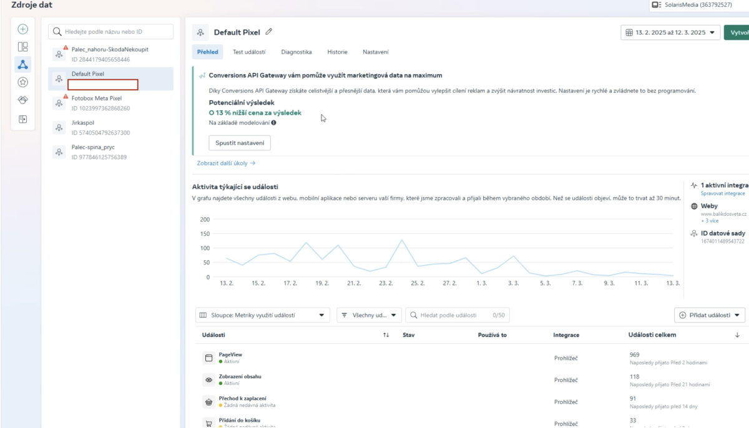Click warning triangle on Palec_nahoru-SkodaNekoupit
This screenshot has height=428, width=749.
[66, 47]
